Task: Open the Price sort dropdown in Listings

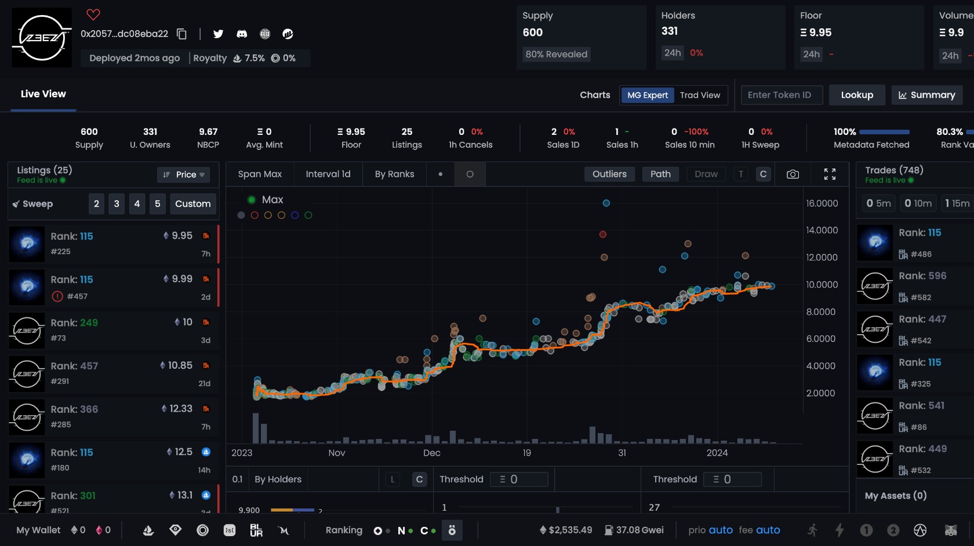Action: (183, 175)
